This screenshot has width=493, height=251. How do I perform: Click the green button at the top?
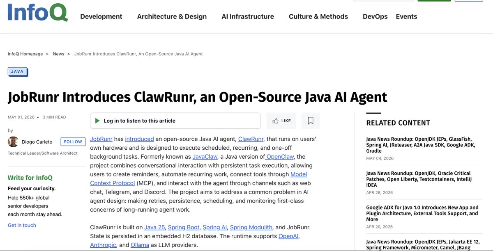click(434, 1)
